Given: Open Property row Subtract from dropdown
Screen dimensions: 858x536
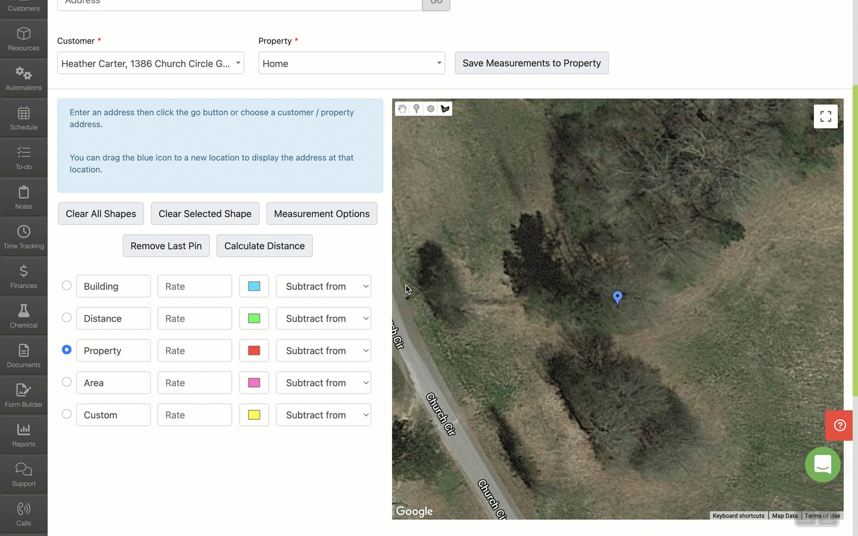Looking at the screenshot, I should (324, 351).
